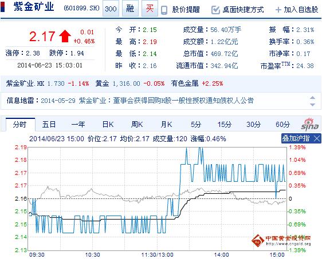This screenshot has height=259, width=322.
Task: Toggle the 叠加沪指 overlay button
Action: tap(296, 138)
